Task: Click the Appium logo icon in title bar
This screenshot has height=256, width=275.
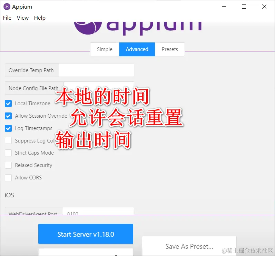Action: coord(7,7)
